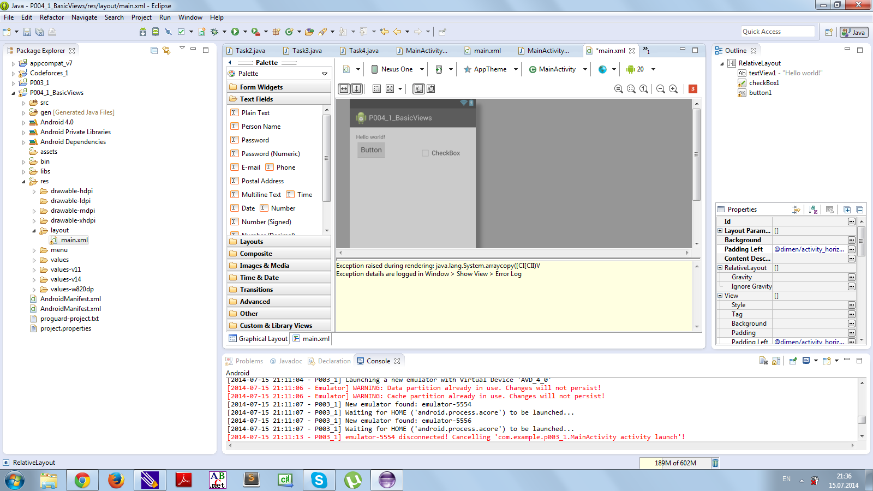Open the Refactor menu
Viewport: 873px width, 491px height.
coord(52,17)
